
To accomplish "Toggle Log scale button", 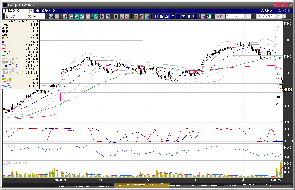I will 203,16.
